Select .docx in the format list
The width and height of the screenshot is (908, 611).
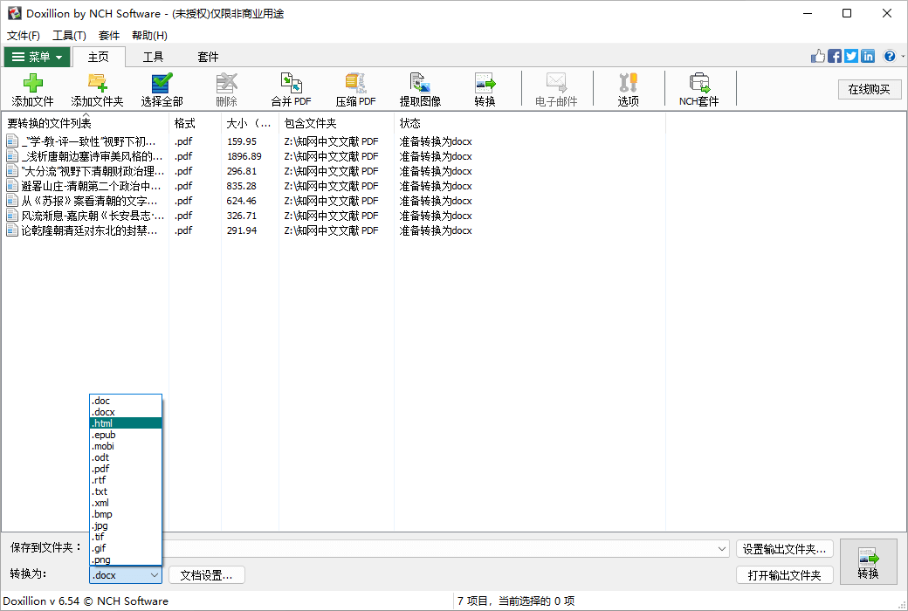click(126, 412)
